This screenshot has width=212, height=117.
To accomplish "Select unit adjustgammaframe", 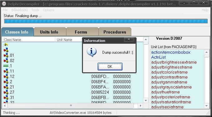I will (x=169, y=82).
